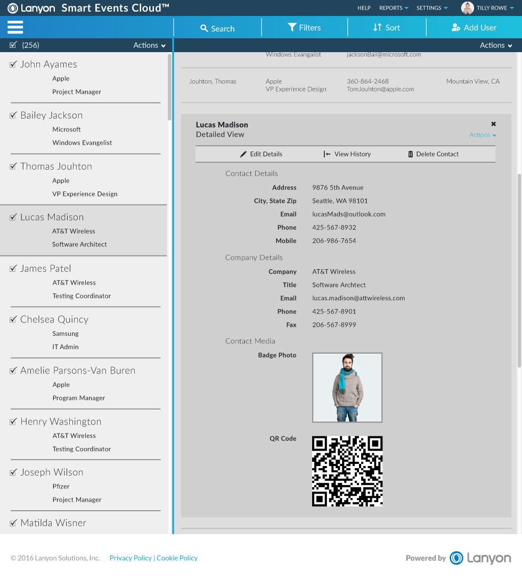Open the Help menu item
Image resolution: width=522 pixels, height=582 pixels.
coord(364,8)
